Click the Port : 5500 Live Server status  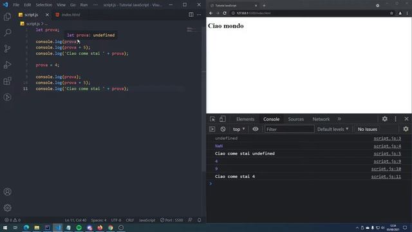point(172,220)
